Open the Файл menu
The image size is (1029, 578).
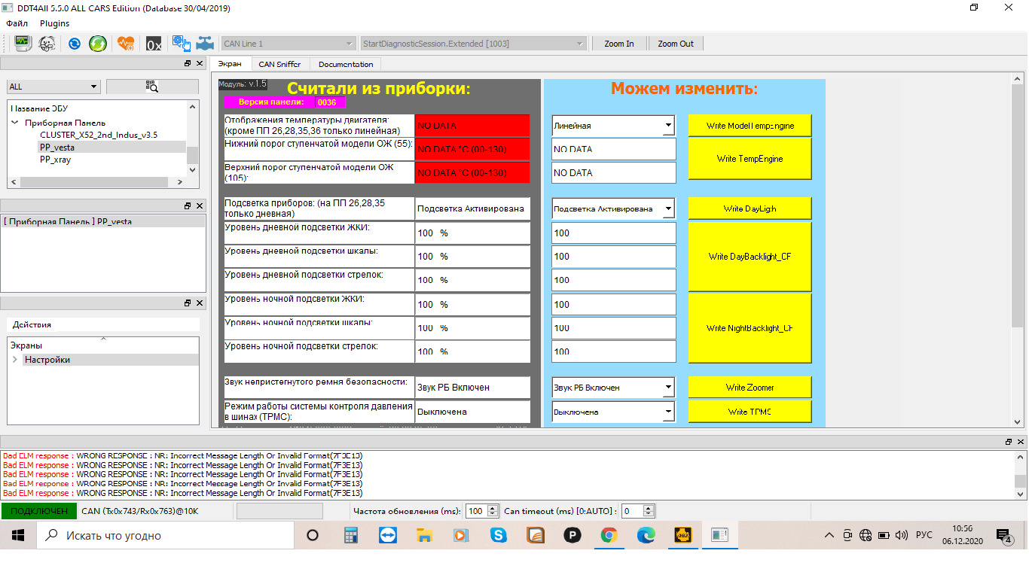(17, 23)
